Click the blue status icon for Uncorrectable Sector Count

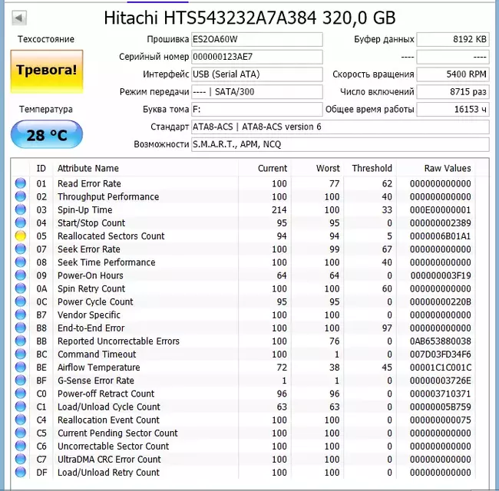[21, 446]
